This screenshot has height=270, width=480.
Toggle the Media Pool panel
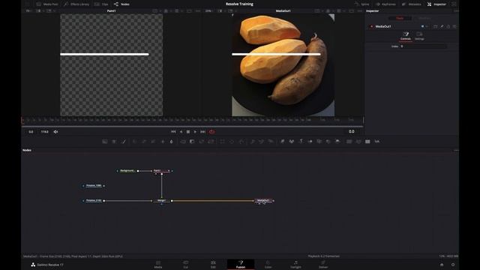(x=47, y=4)
